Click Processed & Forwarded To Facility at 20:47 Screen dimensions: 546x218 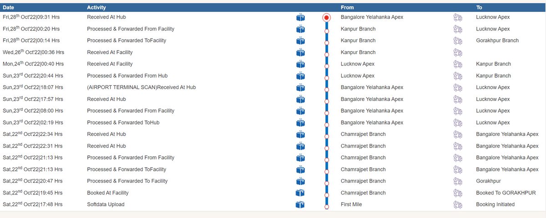127,181
